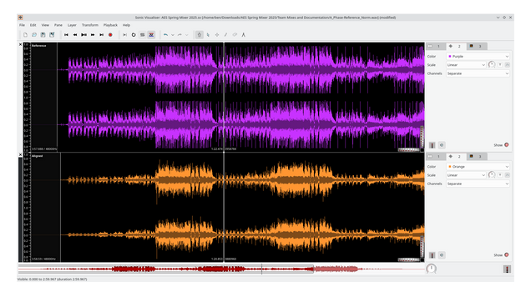Click the red Record button
The height and width of the screenshot is (302, 531).
110,35
